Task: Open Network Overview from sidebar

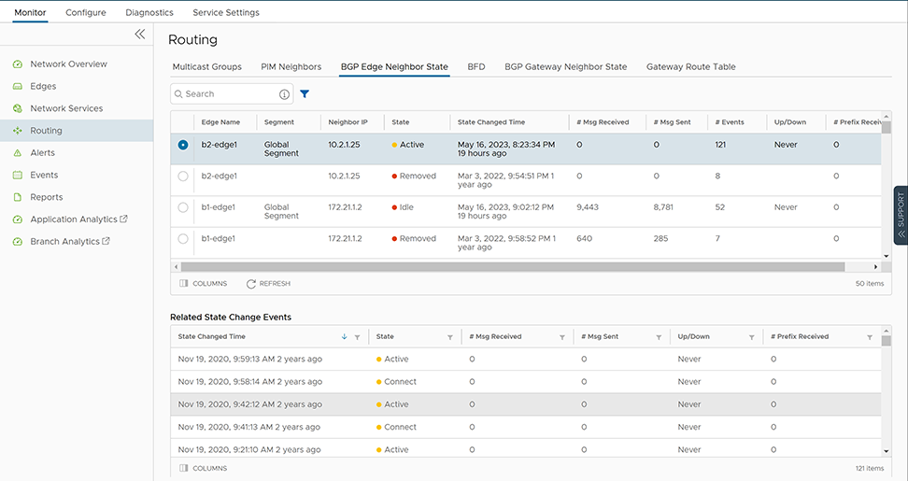Action: (68, 64)
